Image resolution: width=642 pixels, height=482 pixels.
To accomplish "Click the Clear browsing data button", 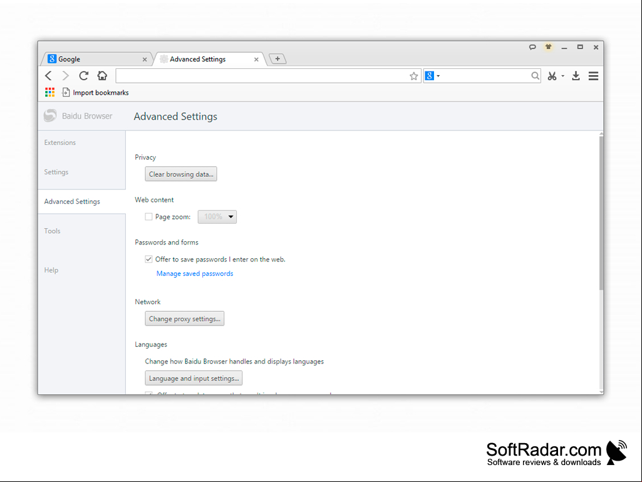I will (181, 174).
